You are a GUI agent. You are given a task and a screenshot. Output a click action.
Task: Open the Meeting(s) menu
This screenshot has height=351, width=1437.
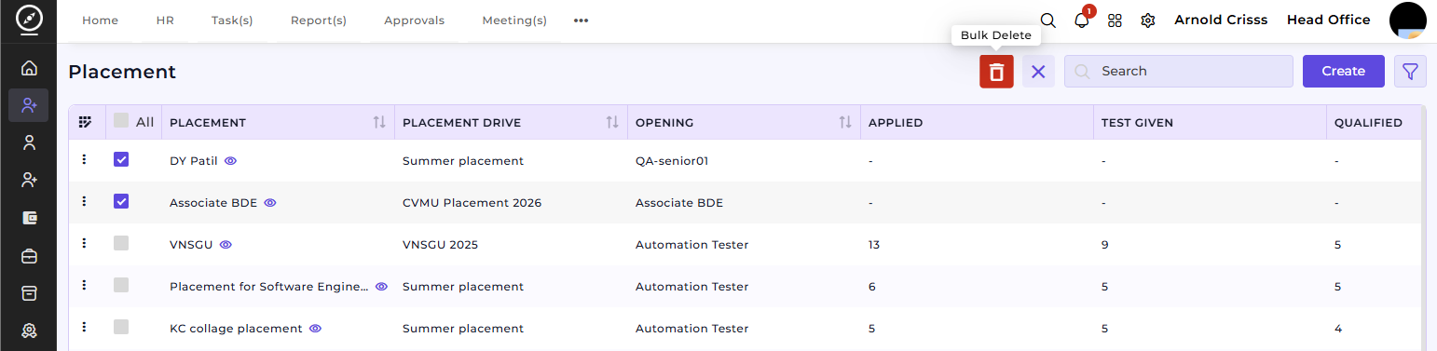pos(514,20)
